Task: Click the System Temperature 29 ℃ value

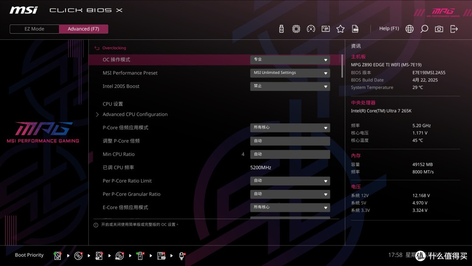Action: pyautogui.click(x=417, y=87)
